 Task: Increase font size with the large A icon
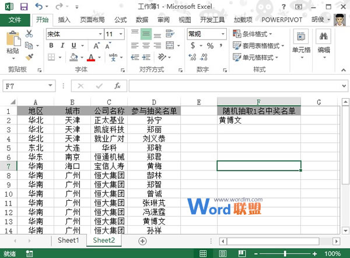coord(96,46)
